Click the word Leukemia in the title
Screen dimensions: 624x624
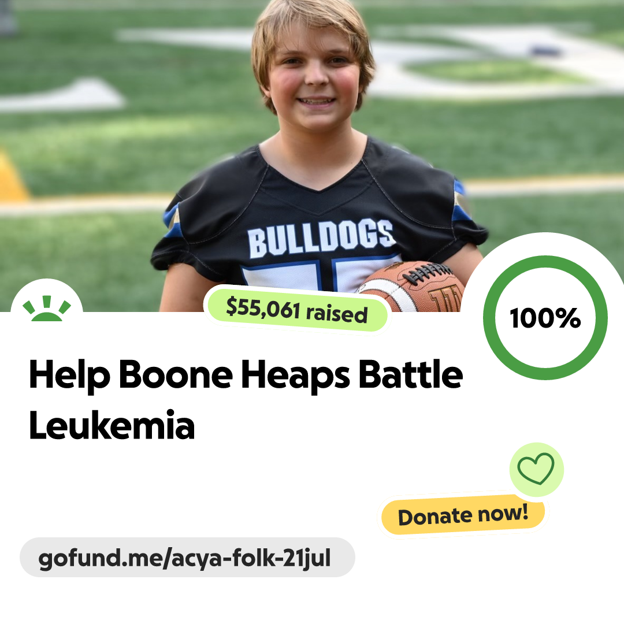(112, 425)
